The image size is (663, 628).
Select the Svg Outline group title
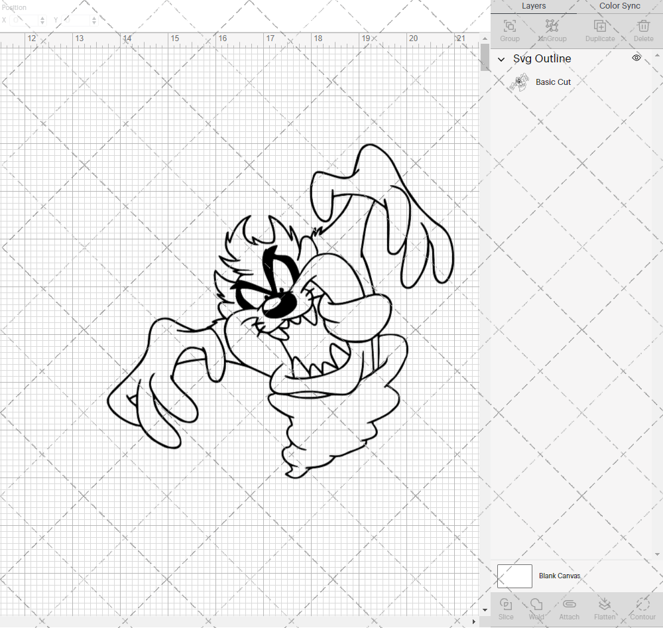[x=542, y=59]
